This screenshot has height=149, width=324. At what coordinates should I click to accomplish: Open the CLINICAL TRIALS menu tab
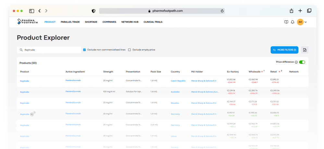[x=153, y=22]
